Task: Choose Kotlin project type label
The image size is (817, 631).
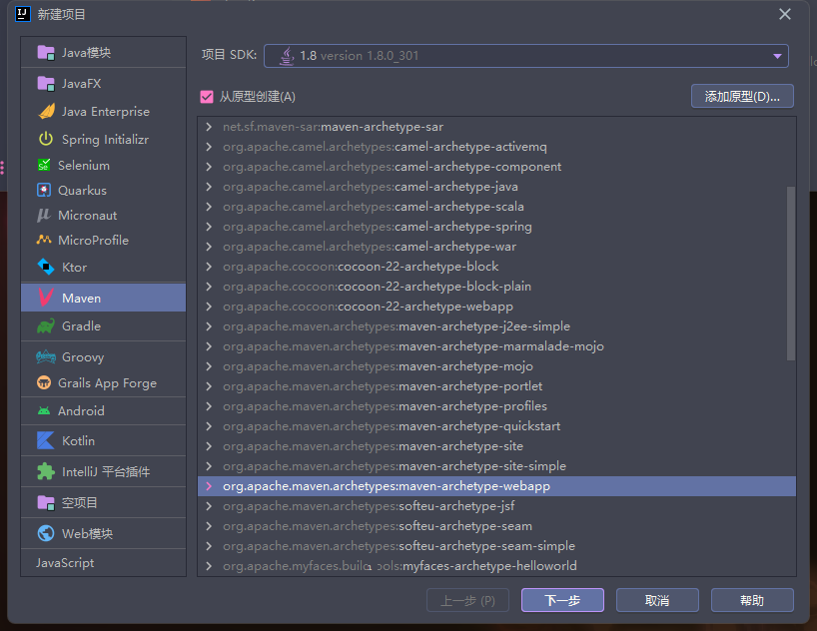Action: coord(78,441)
